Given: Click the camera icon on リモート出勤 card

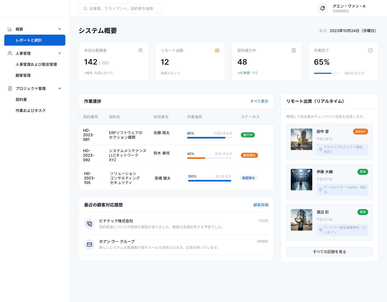Looking at the screenshot, I should pos(217,50).
